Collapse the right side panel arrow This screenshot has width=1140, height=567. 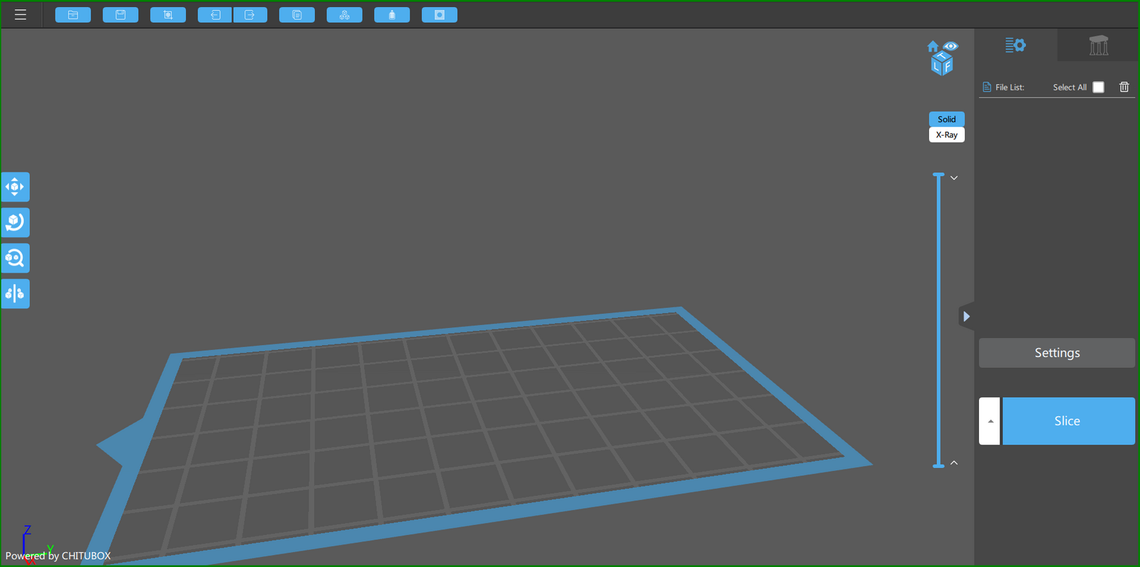(x=966, y=317)
